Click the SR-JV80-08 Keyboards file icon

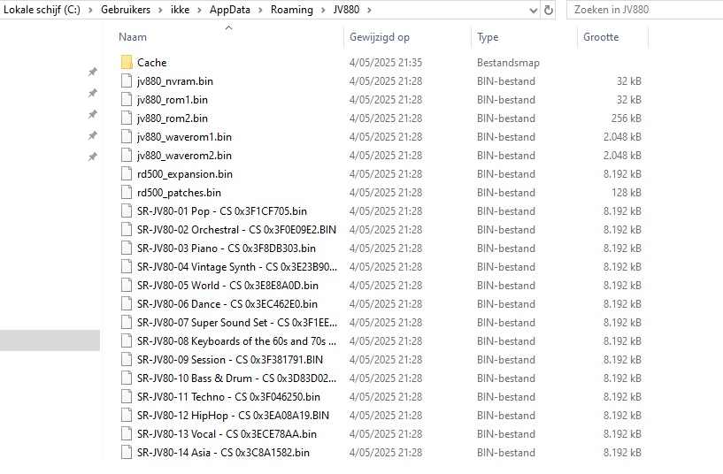(127, 340)
